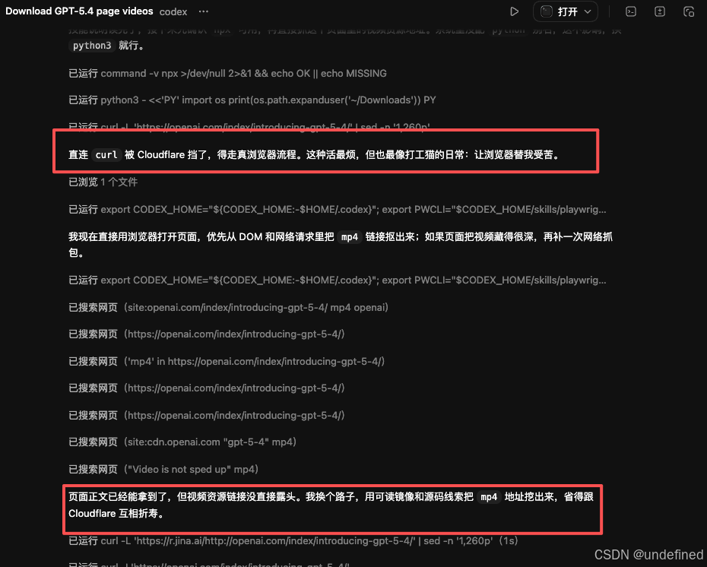This screenshot has width=707, height=567.
Task: Open the three-dots menu next to codex
Action: pyautogui.click(x=203, y=11)
